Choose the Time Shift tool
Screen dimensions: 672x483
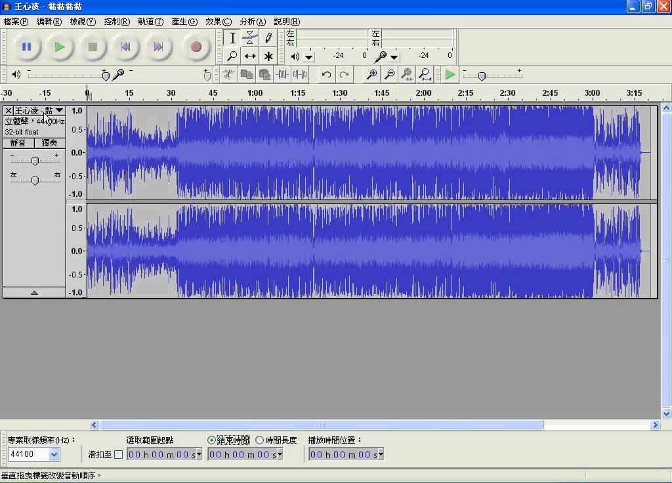pyautogui.click(x=250, y=56)
